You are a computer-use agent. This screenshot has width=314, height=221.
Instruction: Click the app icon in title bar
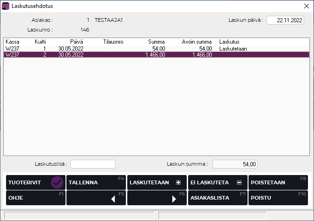click(x=6, y=6)
